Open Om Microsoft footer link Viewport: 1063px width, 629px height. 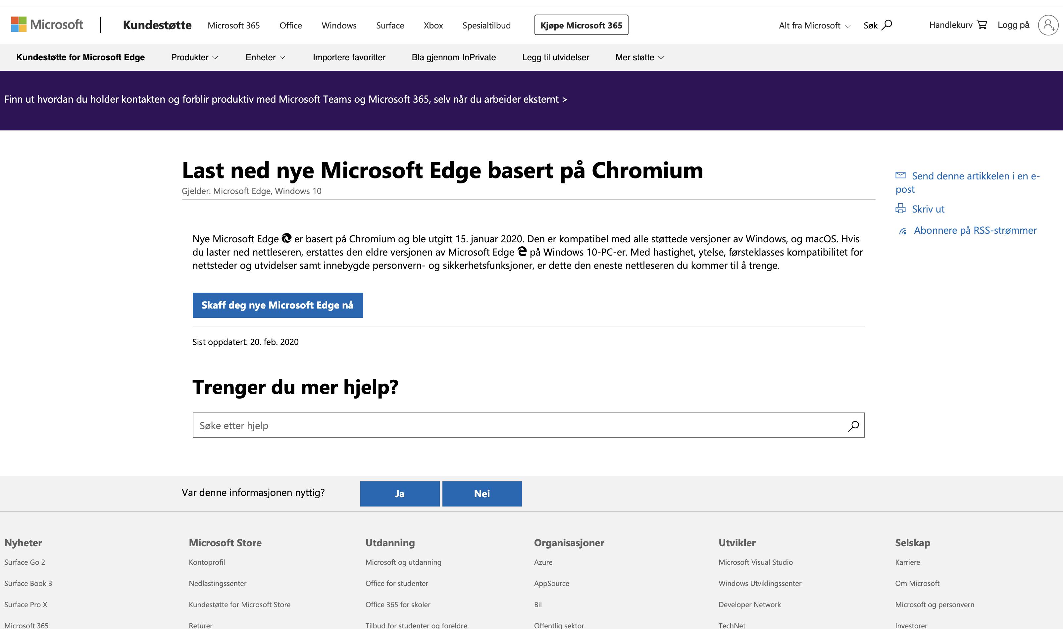(x=917, y=583)
